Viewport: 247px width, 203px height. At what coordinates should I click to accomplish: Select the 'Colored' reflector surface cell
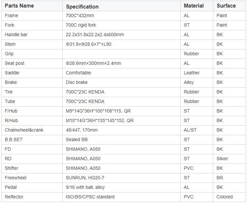point(225,197)
